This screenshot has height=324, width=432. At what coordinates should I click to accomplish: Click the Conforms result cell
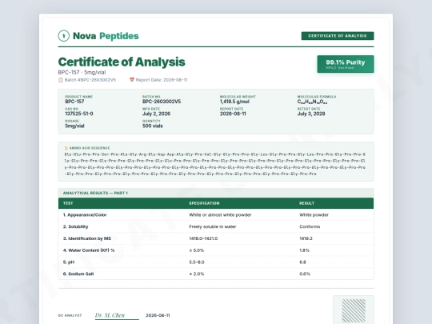pyautogui.click(x=310, y=226)
